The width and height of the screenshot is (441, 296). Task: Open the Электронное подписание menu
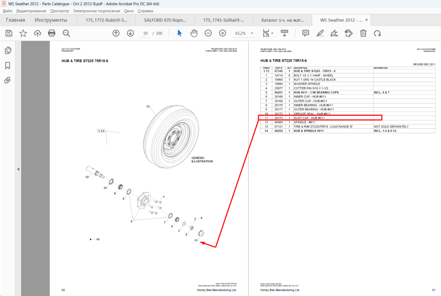pyautogui.click(x=97, y=11)
